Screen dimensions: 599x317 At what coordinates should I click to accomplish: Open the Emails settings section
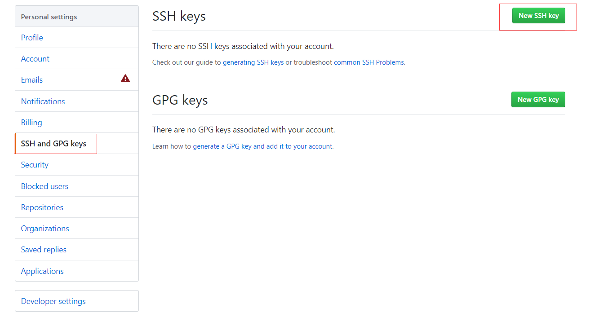[32, 80]
